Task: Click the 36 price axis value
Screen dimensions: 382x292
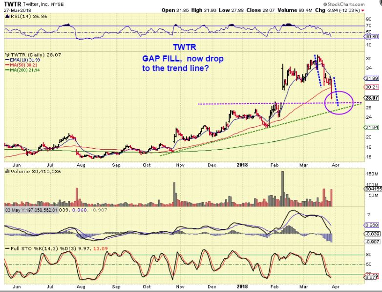Action: click(x=369, y=59)
